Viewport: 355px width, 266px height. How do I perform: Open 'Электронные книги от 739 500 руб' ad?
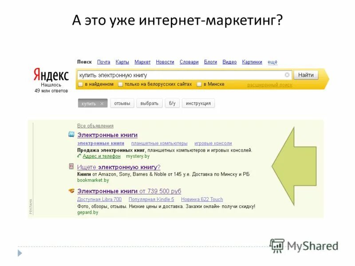129,191
